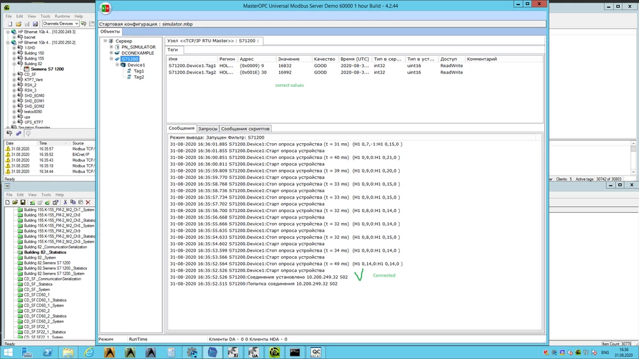Open the QC taskbar application icon
Image resolution: width=639 pixels, height=359 pixels.
(316, 353)
